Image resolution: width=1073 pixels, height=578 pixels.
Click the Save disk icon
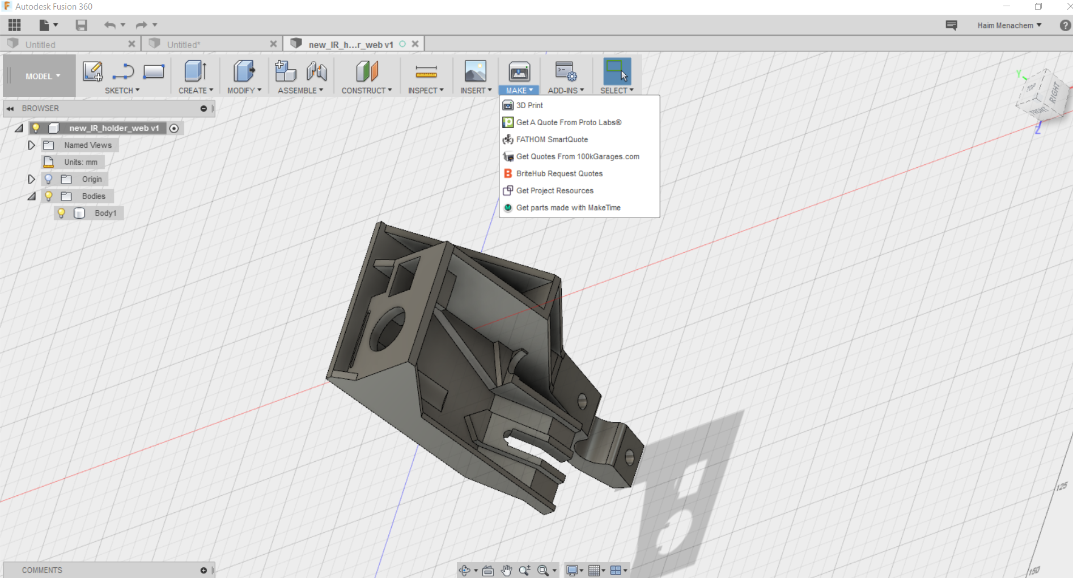pos(82,25)
